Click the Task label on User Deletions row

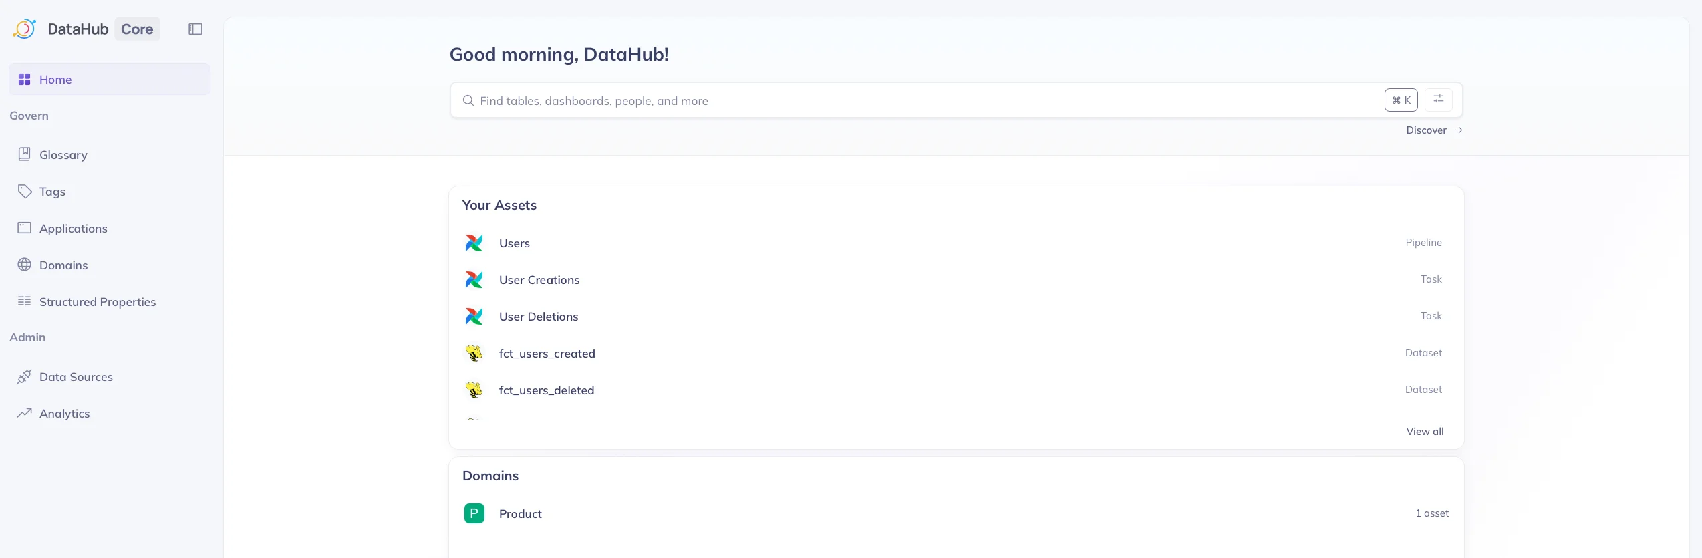(1431, 316)
